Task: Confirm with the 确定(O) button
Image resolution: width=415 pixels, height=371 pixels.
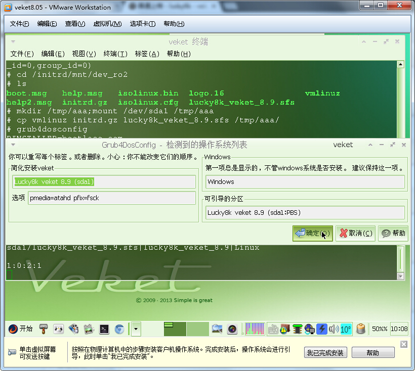Action: (313, 234)
